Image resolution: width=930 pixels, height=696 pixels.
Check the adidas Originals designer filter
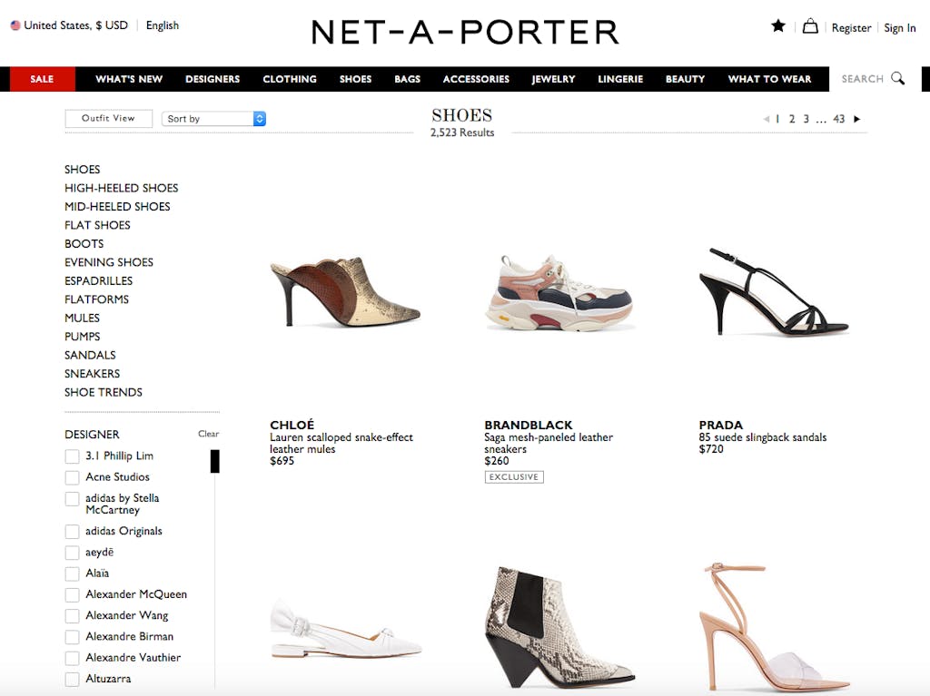click(72, 532)
